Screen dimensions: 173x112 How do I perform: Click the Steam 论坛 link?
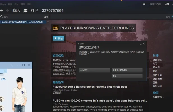tap(58, 74)
